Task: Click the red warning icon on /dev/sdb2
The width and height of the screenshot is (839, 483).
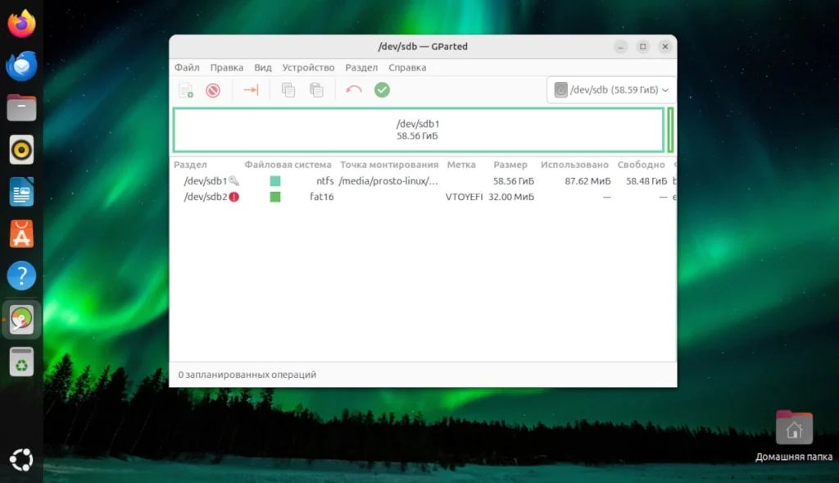Action: 234,197
